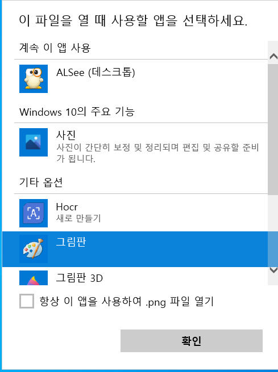Screen dimensions: 278x372
Task: Click the 기타 옵션 section heading
Action: [41, 182]
